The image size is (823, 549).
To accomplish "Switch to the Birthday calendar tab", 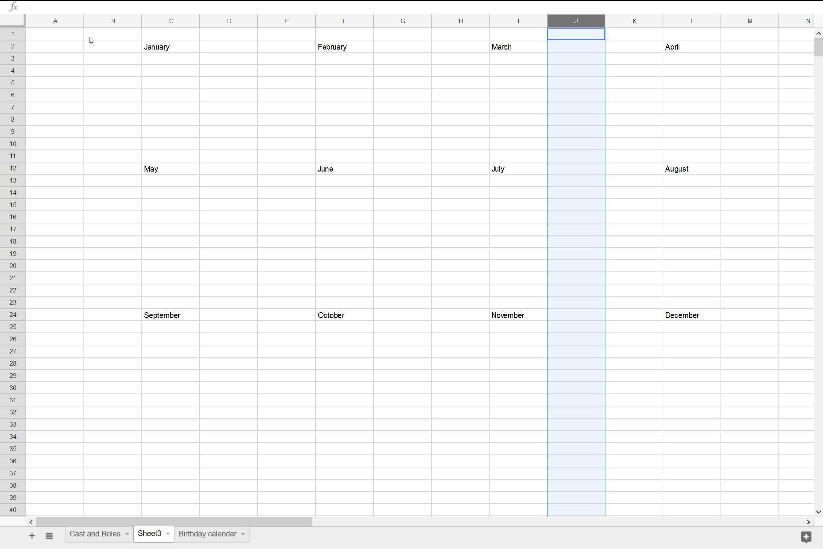I will click(x=207, y=534).
